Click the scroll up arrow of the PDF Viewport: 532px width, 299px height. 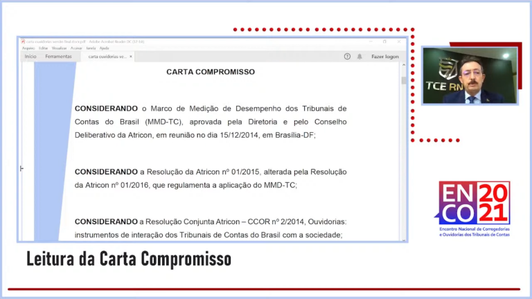click(x=404, y=65)
